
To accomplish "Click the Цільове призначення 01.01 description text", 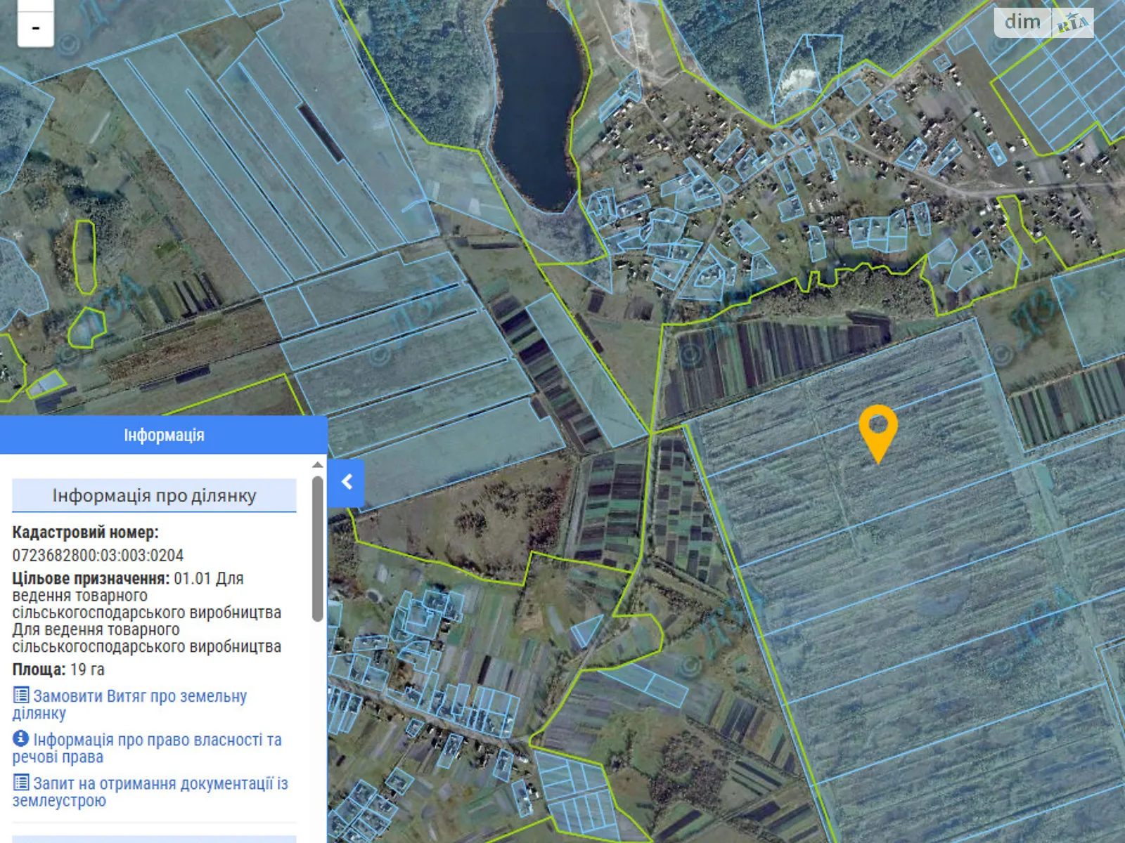I will click(x=146, y=613).
